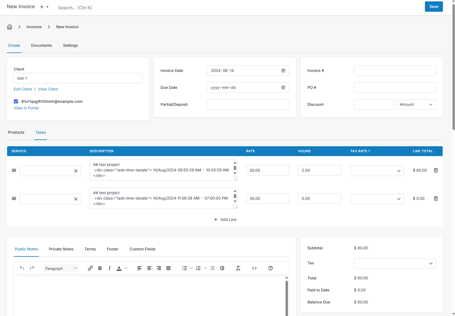Center align text in the notes editor
The height and width of the screenshot is (316, 455).
pos(149,268)
